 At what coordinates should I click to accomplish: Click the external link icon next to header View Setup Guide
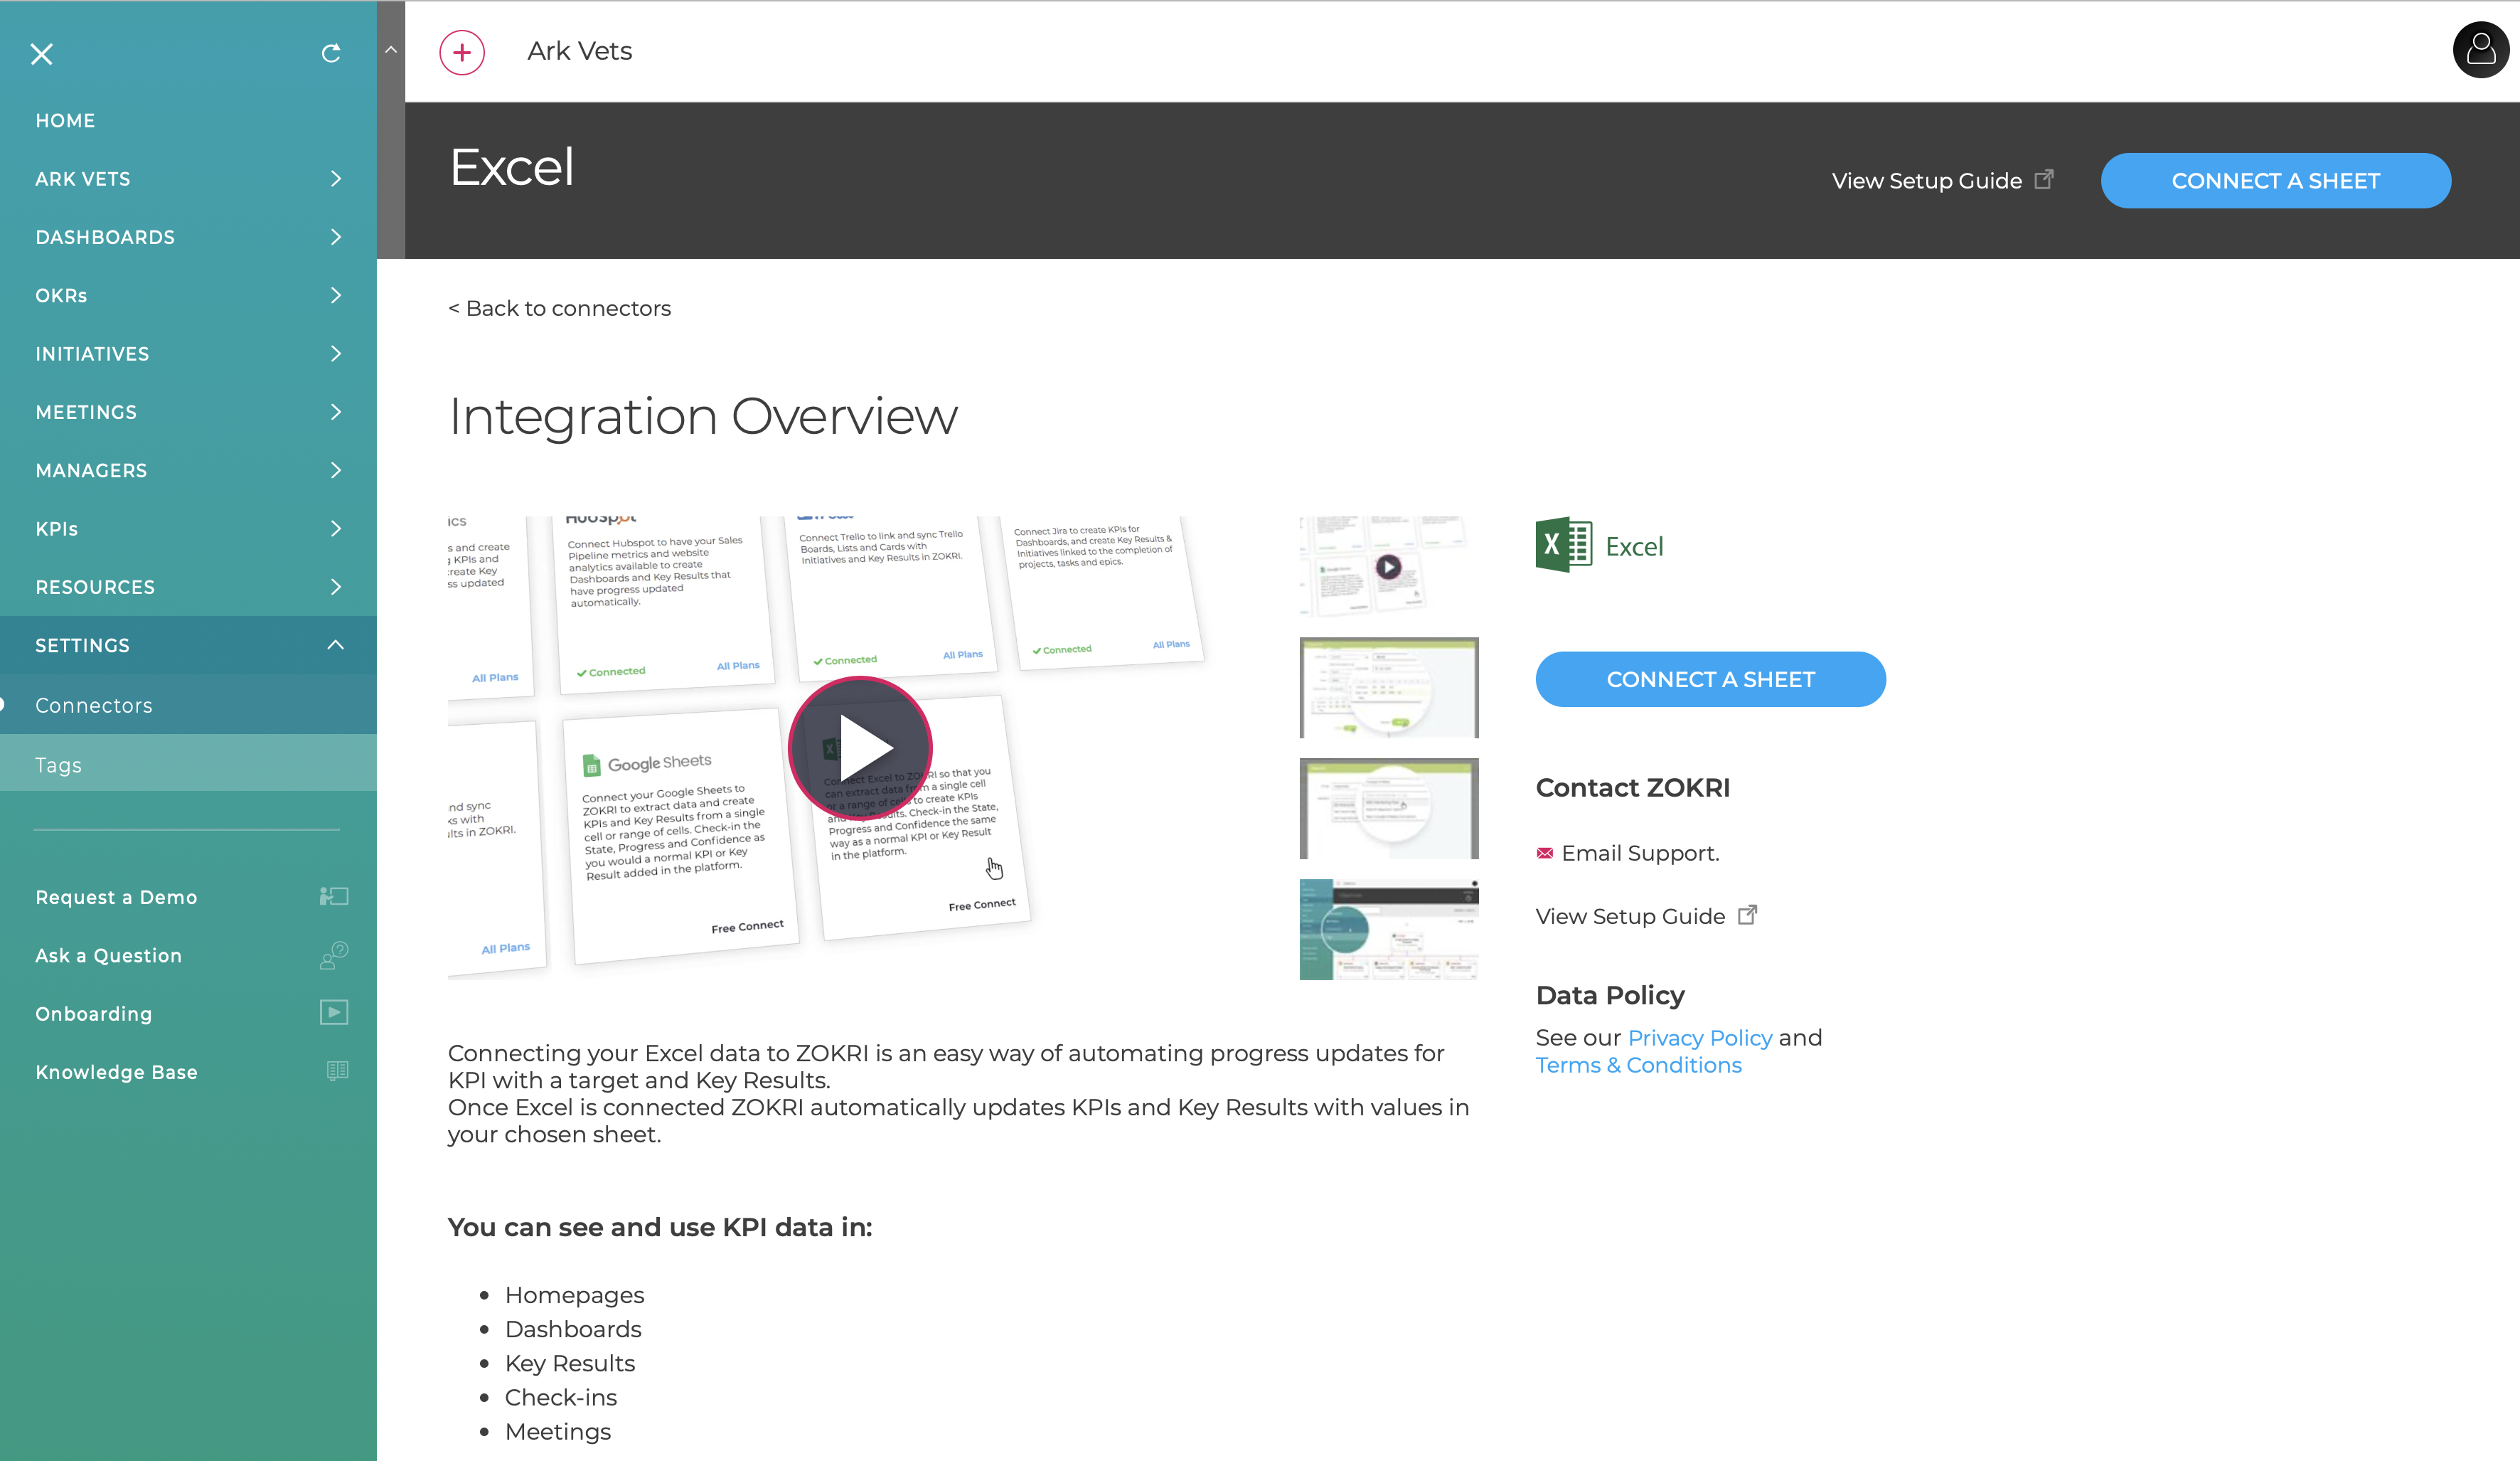pos(2044,179)
